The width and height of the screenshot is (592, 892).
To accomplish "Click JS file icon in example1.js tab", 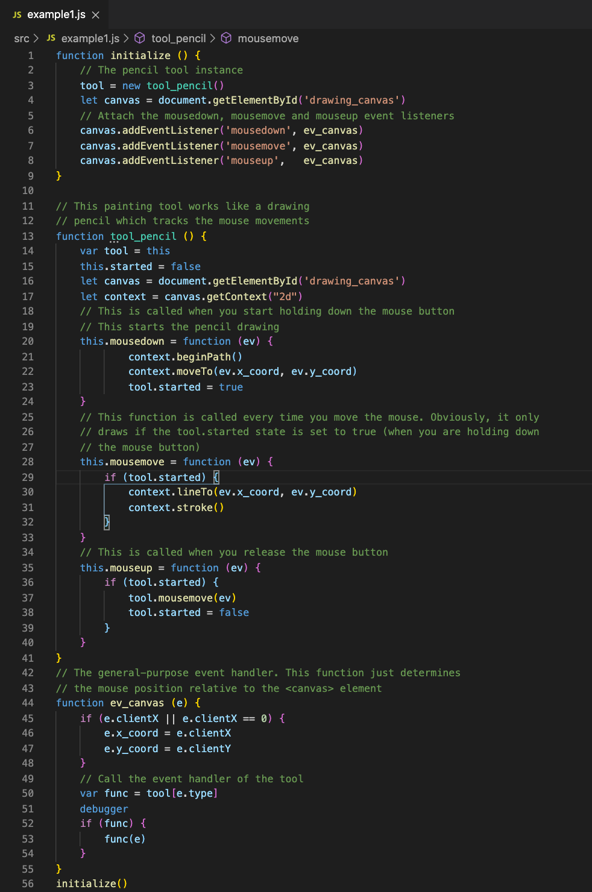I will click(17, 14).
